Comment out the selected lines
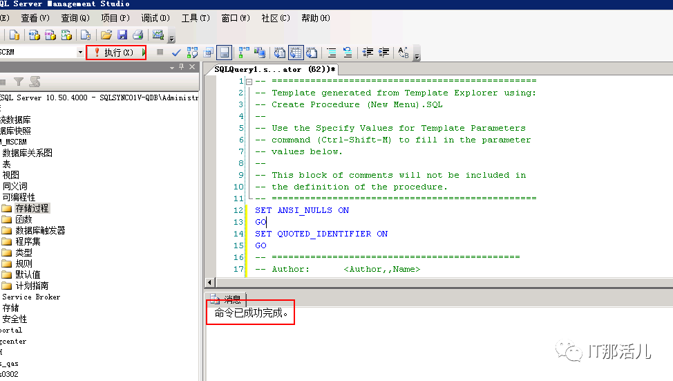 point(332,53)
